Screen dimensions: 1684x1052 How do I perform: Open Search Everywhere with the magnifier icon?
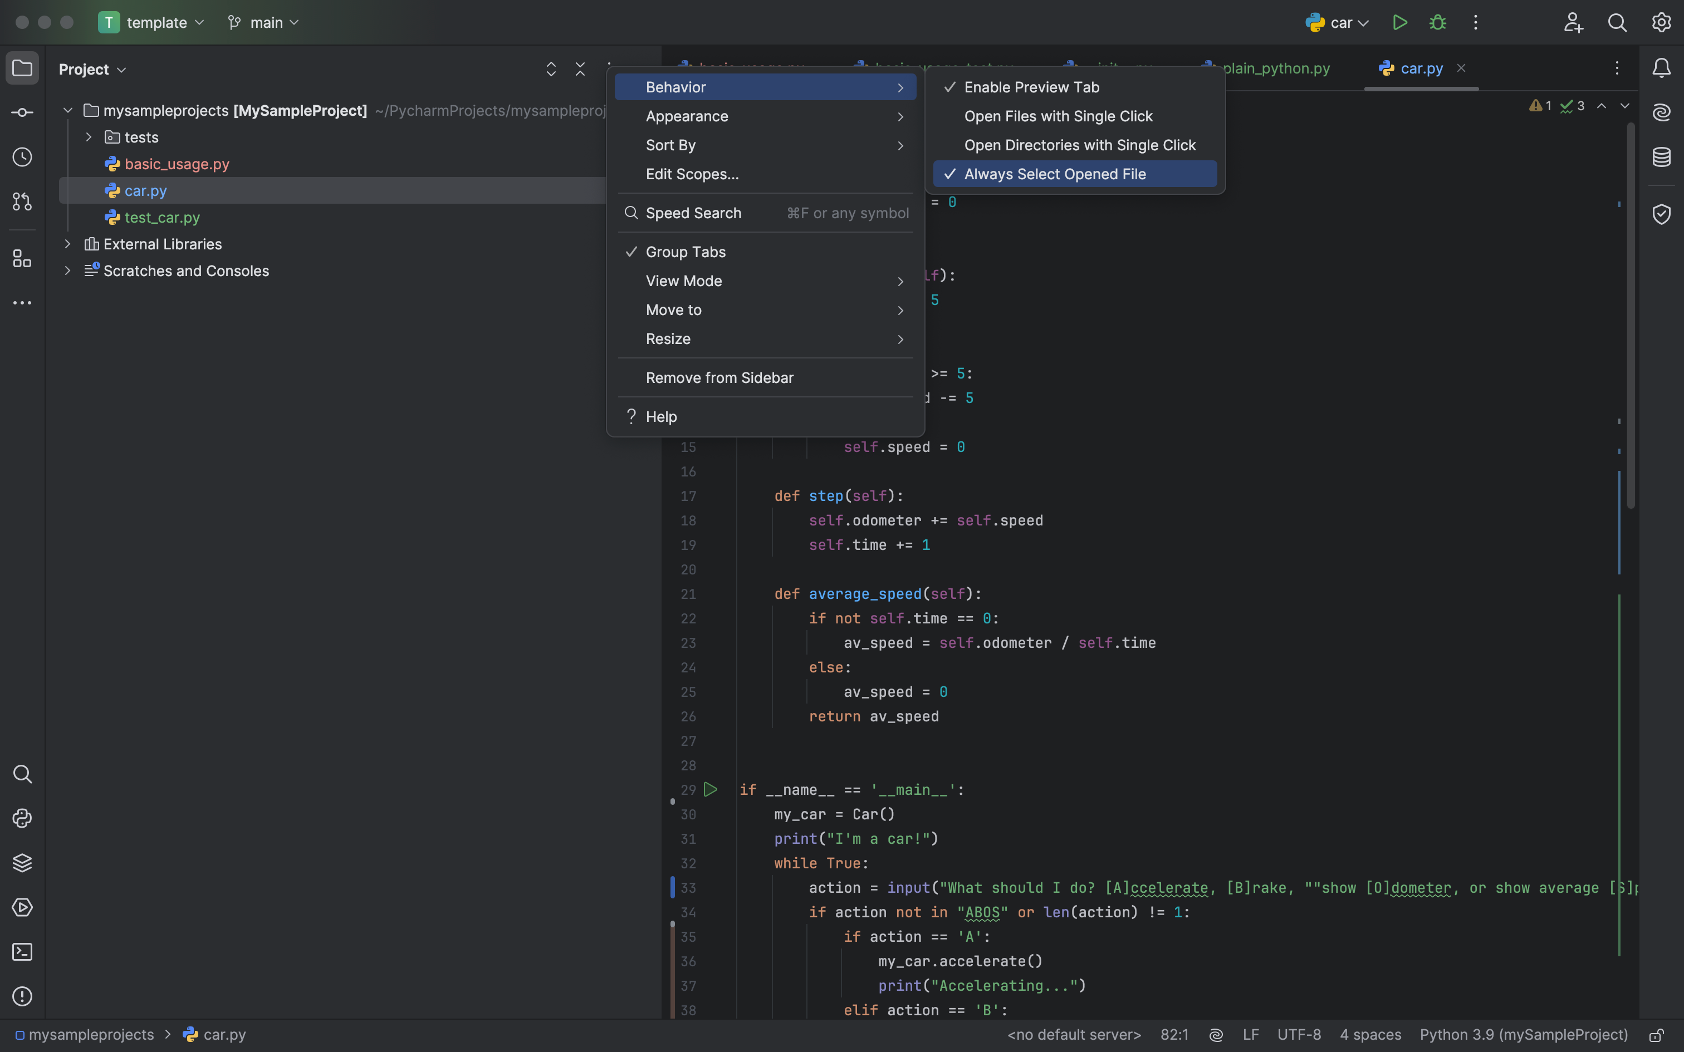pos(1617,22)
